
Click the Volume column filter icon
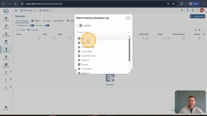pyautogui.click(x=199, y=38)
